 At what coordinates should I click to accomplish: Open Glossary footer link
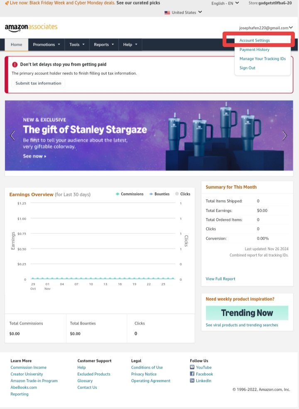tap(85, 381)
